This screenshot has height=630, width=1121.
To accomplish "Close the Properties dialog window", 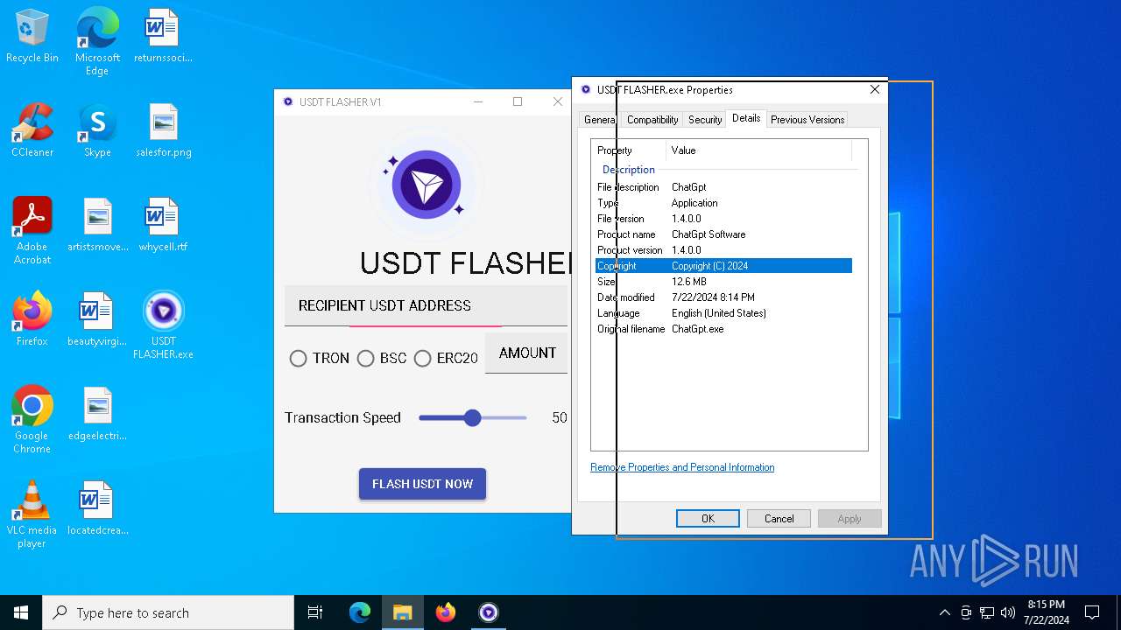I will [x=874, y=89].
